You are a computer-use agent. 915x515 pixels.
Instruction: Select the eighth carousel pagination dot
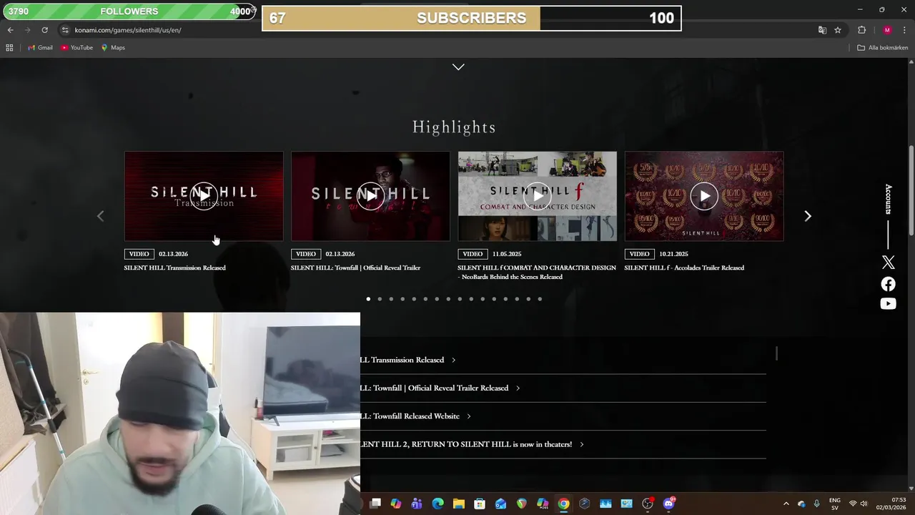click(448, 299)
